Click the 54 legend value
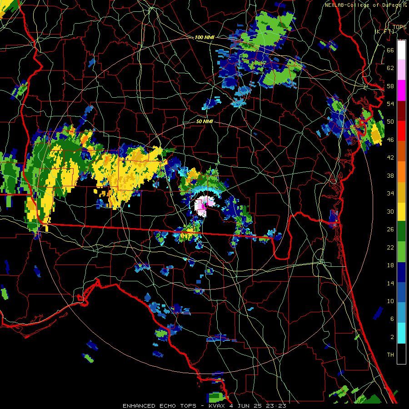This screenshot has height=409, width=409. [390, 104]
